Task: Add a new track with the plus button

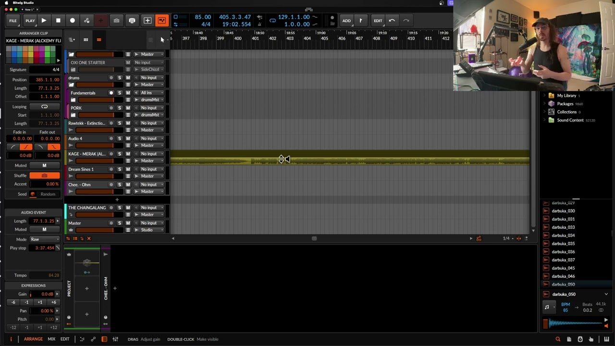Action: 117,199
